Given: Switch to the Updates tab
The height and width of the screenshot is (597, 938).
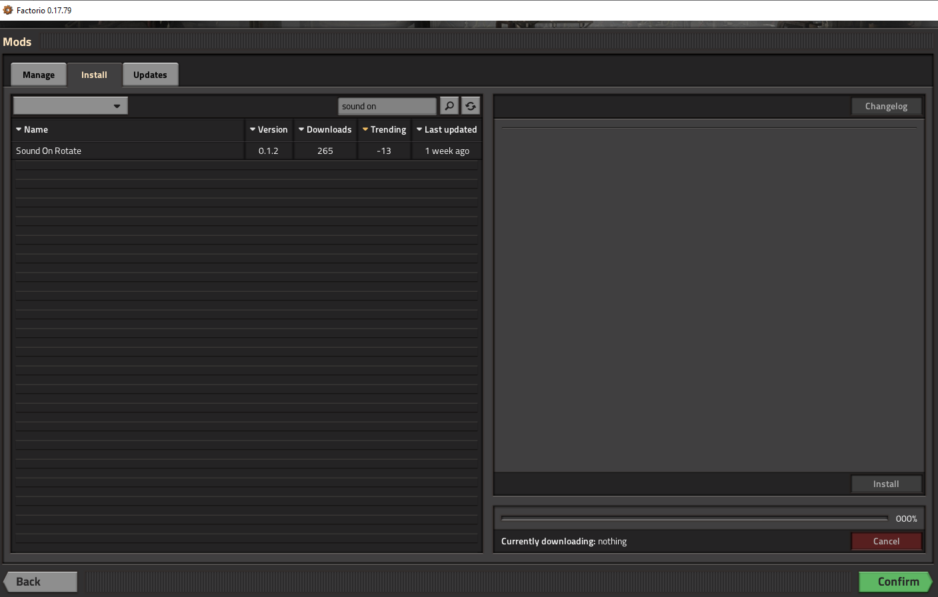Looking at the screenshot, I should click(150, 75).
